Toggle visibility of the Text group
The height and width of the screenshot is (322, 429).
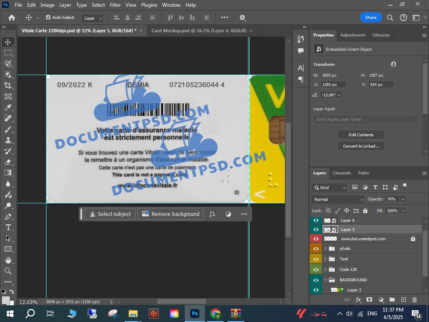[x=316, y=259]
